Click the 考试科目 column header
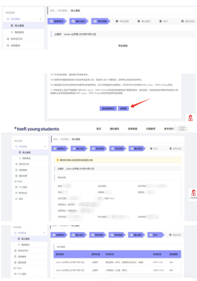197x281 pixels. [x=110, y=254]
